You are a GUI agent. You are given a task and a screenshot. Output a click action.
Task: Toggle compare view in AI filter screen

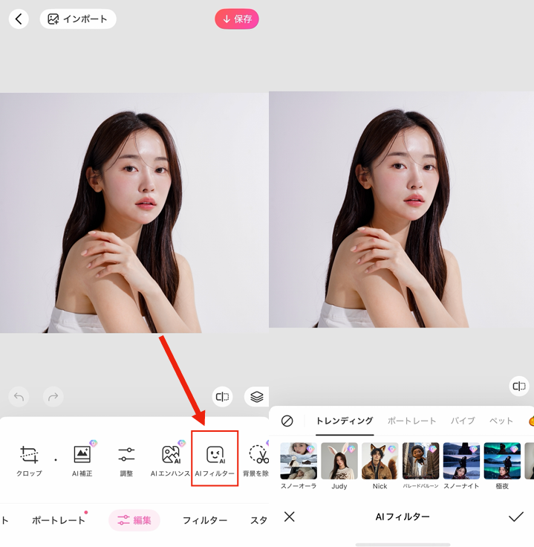(519, 386)
